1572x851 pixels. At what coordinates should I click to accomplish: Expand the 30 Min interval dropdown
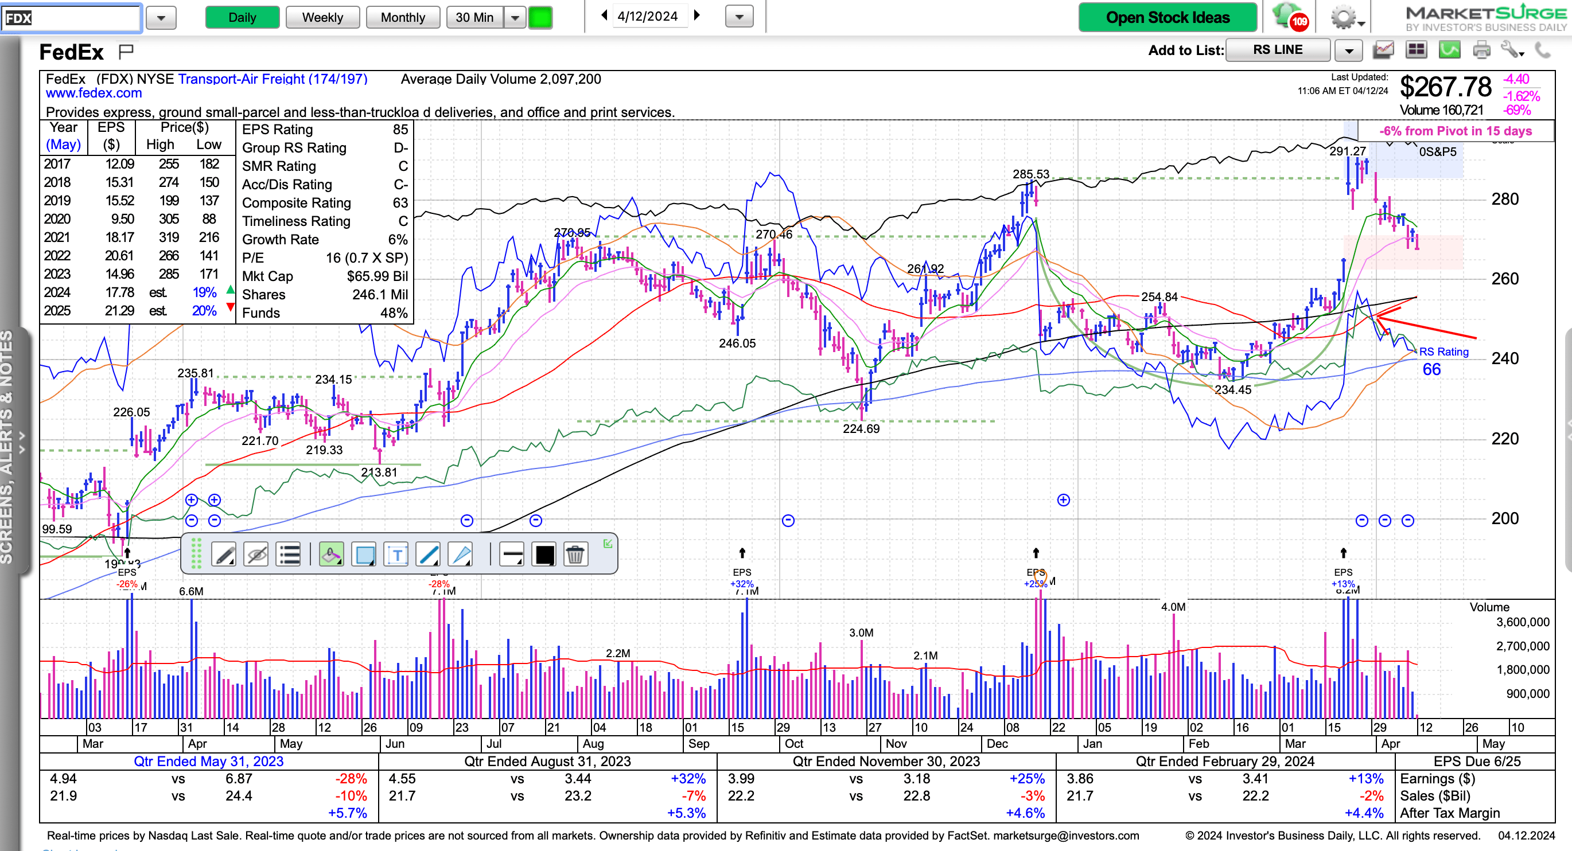pyautogui.click(x=515, y=18)
